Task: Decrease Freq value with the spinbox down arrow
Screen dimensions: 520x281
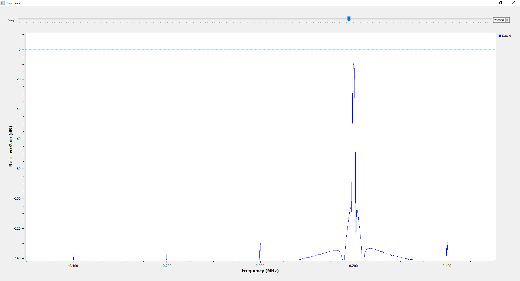Action: (x=507, y=21)
